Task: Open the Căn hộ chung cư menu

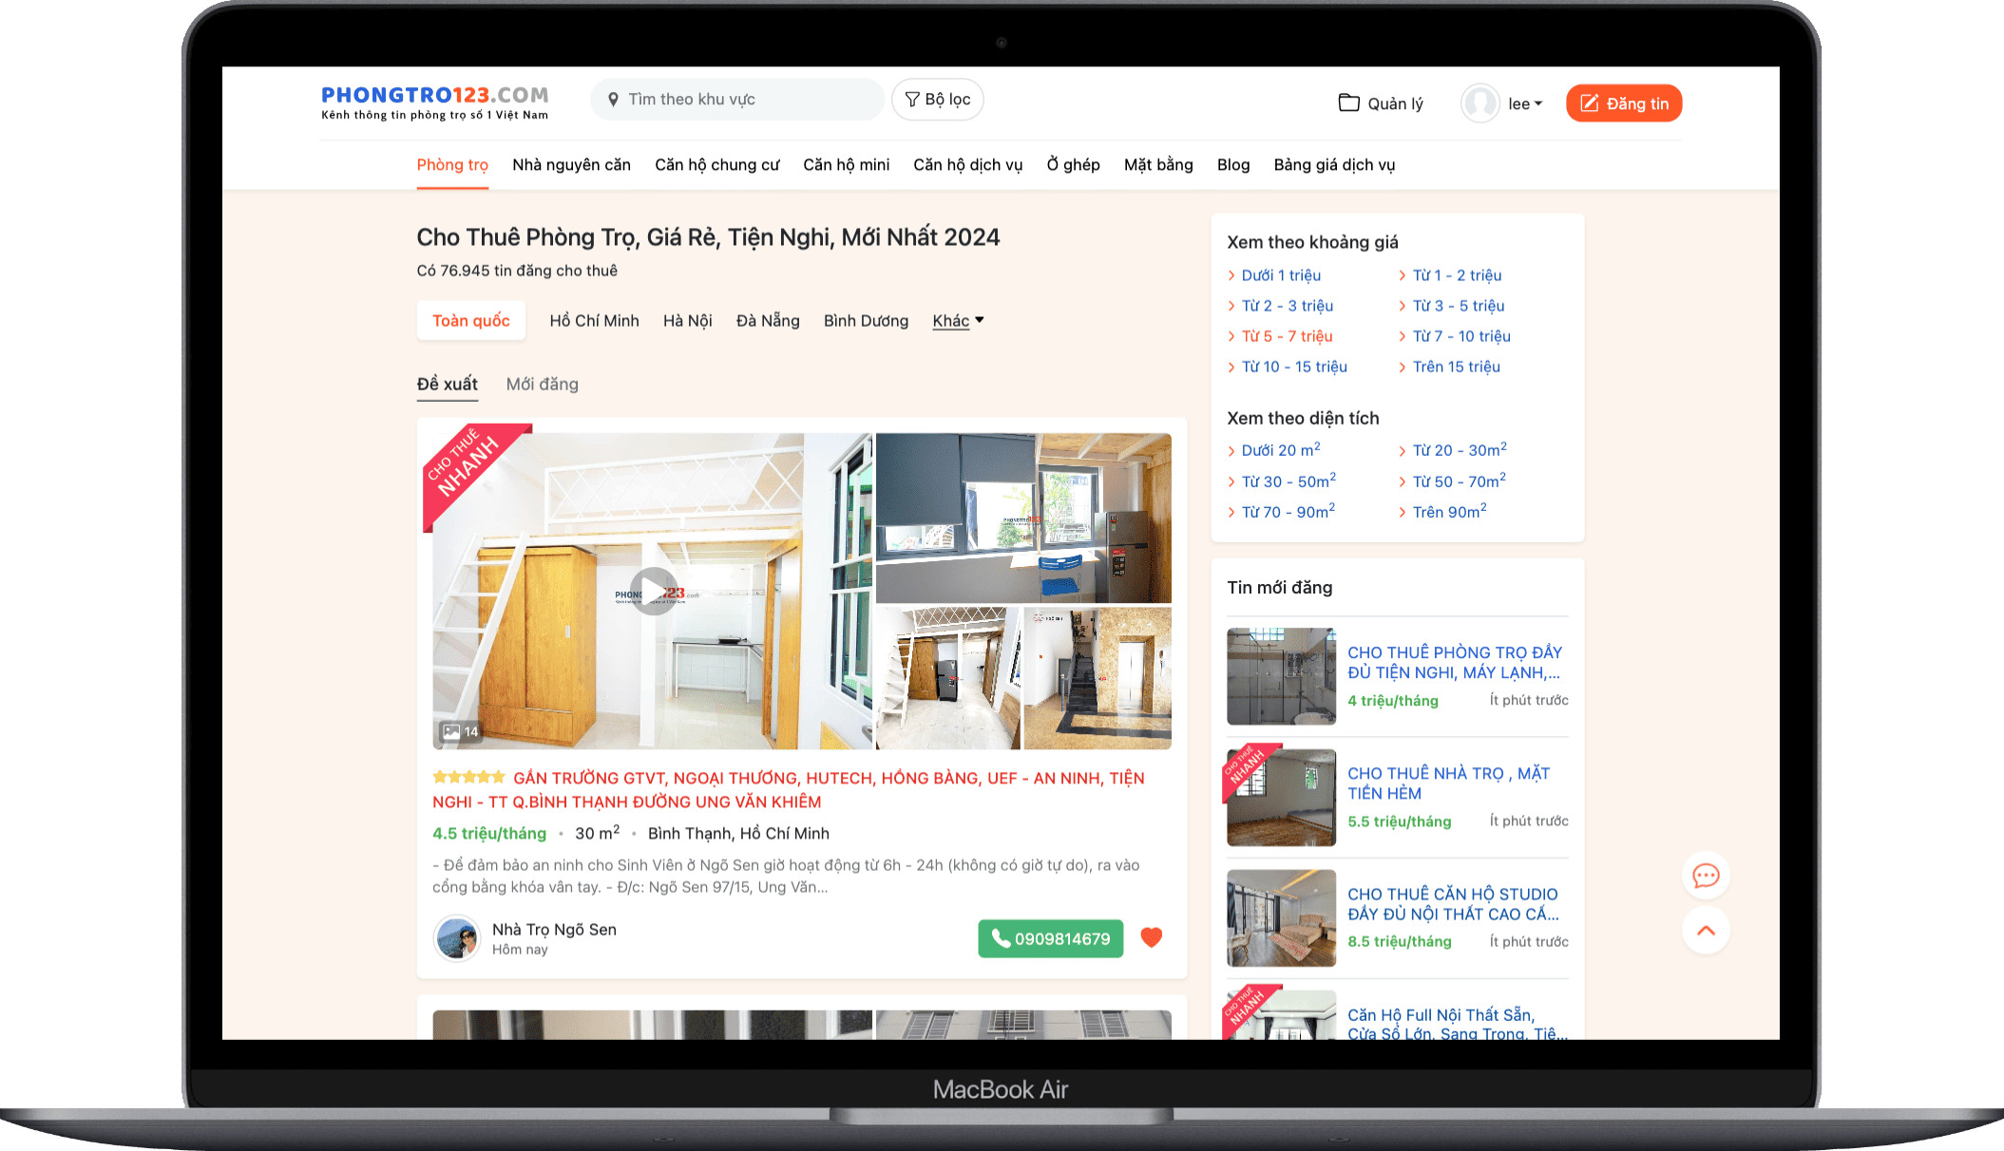Action: [716, 164]
